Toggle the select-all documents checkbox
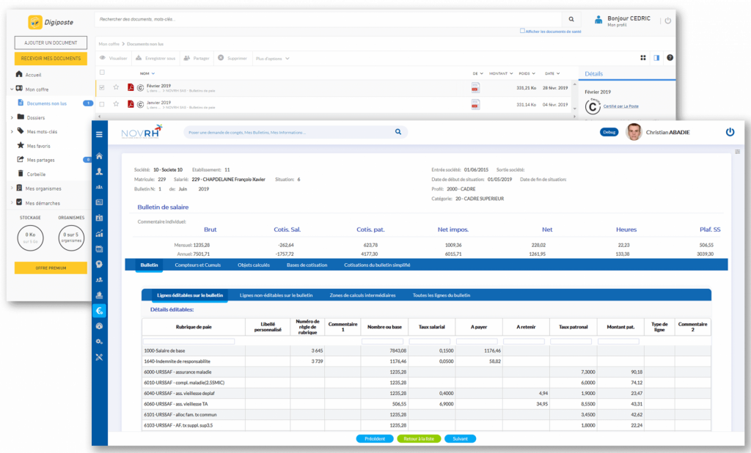 pos(102,73)
